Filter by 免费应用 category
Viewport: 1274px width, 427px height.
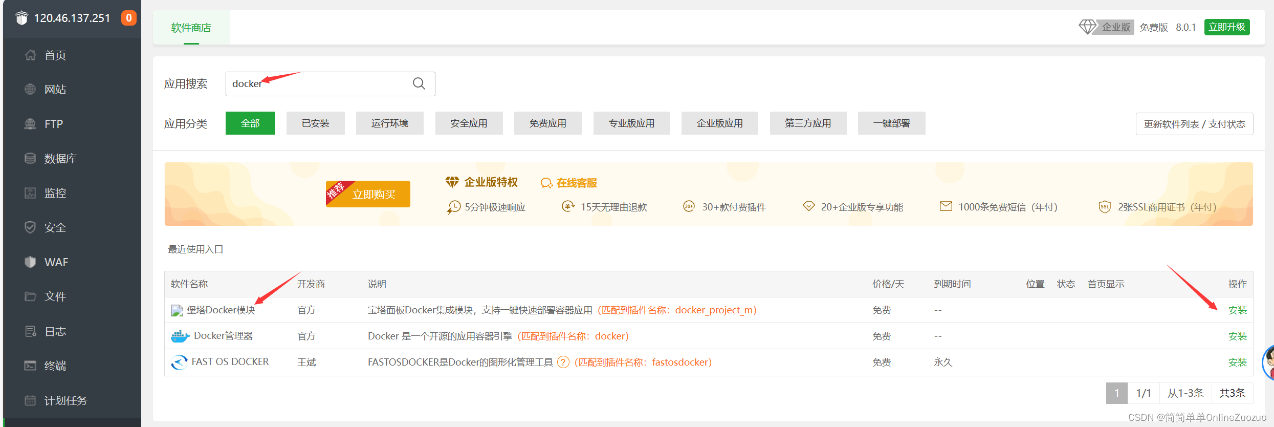pos(548,123)
